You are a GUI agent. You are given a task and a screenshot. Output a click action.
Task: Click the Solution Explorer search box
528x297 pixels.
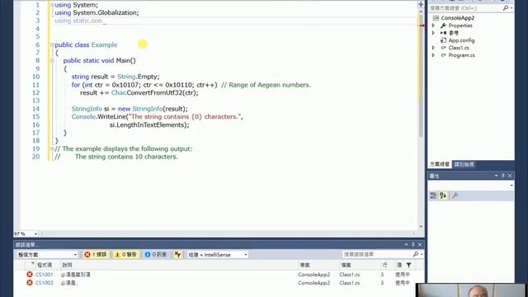coord(465,7)
